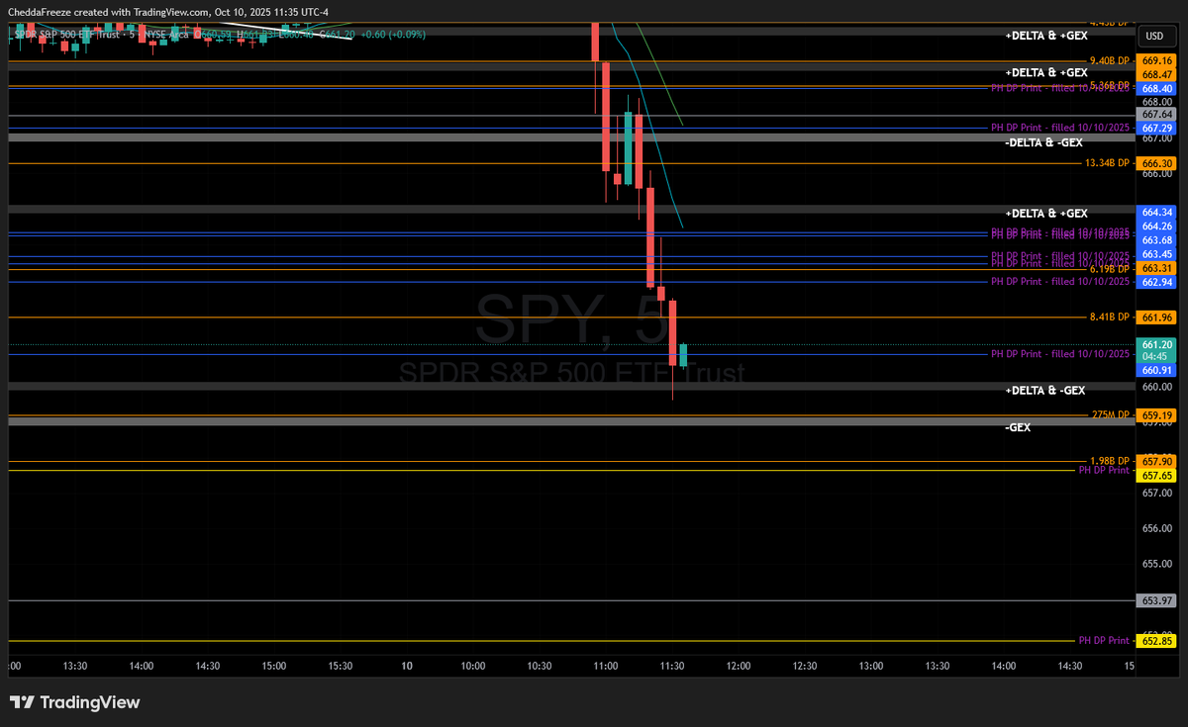Select the 652.85 yellow price label
The height and width of the screenshot is (727, 1188).
point(1156,641)
